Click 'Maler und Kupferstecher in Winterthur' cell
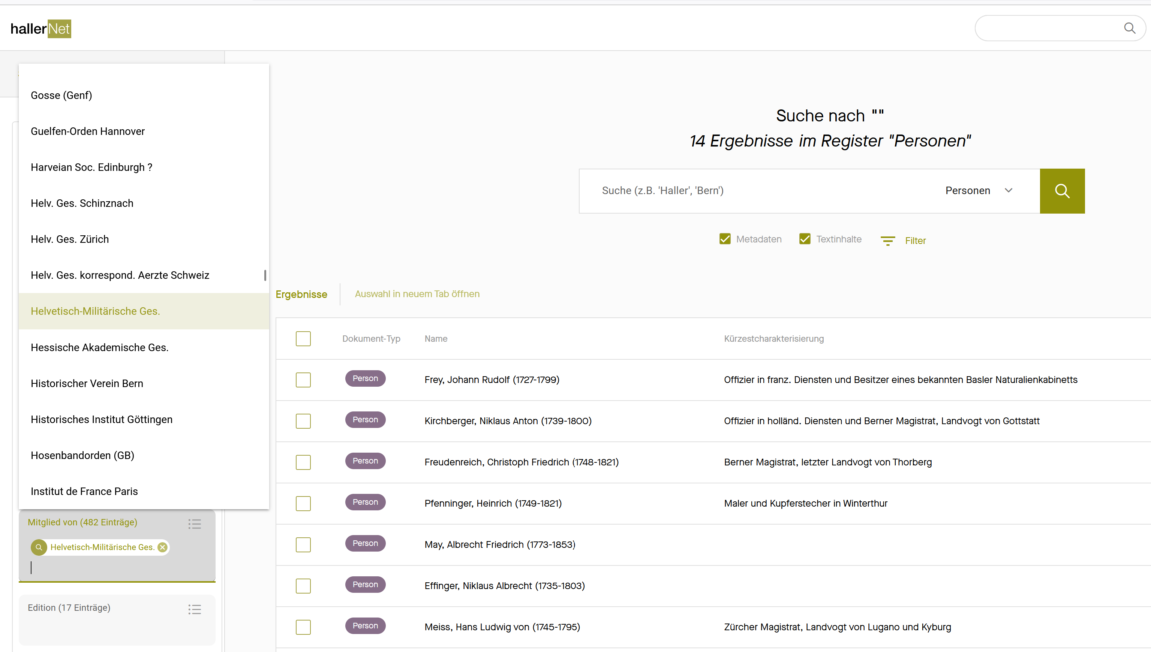Screen dimensions: 1151x652 click(x=806, y=503)
